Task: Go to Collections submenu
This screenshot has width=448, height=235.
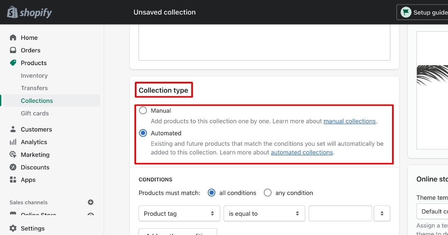Action: tap(37, 100)
